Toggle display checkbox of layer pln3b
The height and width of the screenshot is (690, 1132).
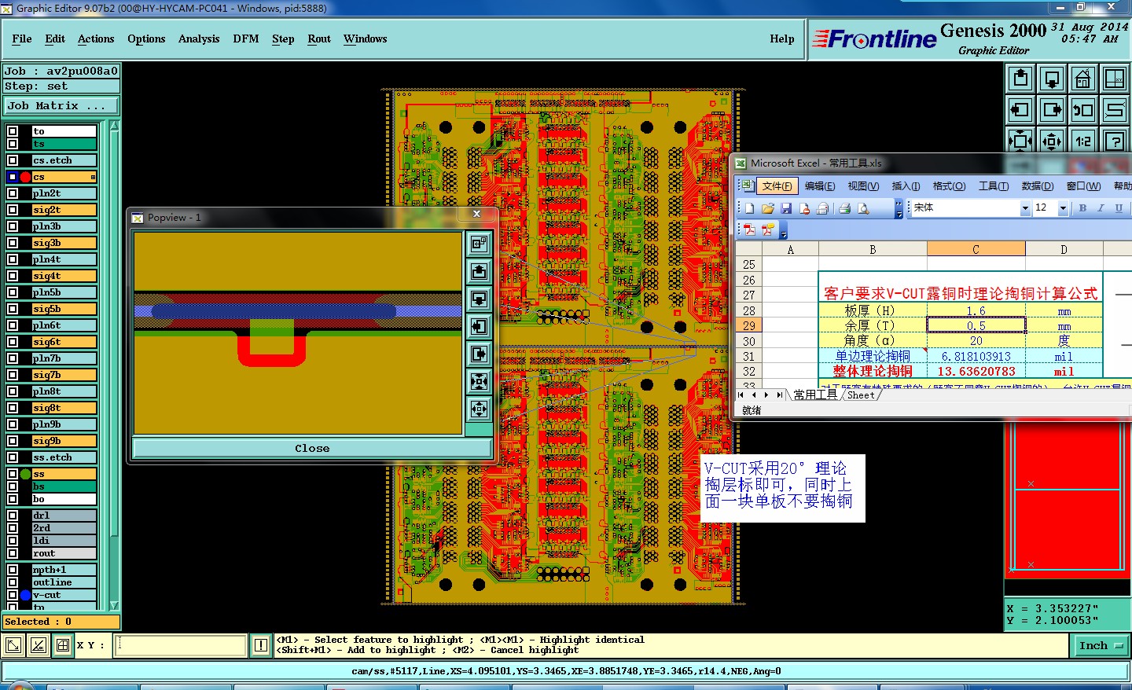(x=13, y=226)
